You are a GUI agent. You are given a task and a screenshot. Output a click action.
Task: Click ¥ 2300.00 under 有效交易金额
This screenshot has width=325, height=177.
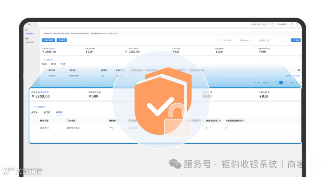(x=132, y=52)
